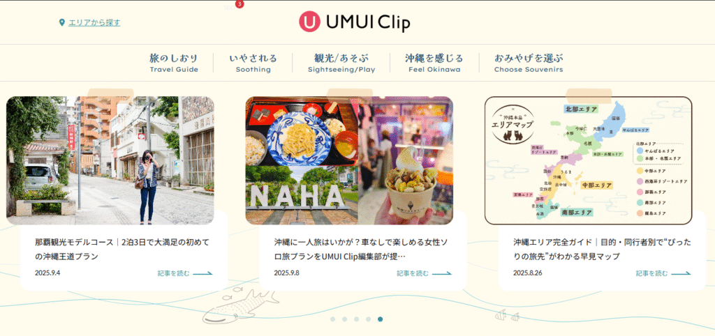Open the Okinawa area map thumbnail
This screenshot has height=336, width=715.
[588, 161]
